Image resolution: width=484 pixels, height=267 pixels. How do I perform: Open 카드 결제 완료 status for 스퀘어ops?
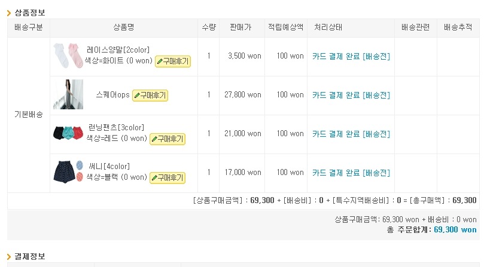351,95
